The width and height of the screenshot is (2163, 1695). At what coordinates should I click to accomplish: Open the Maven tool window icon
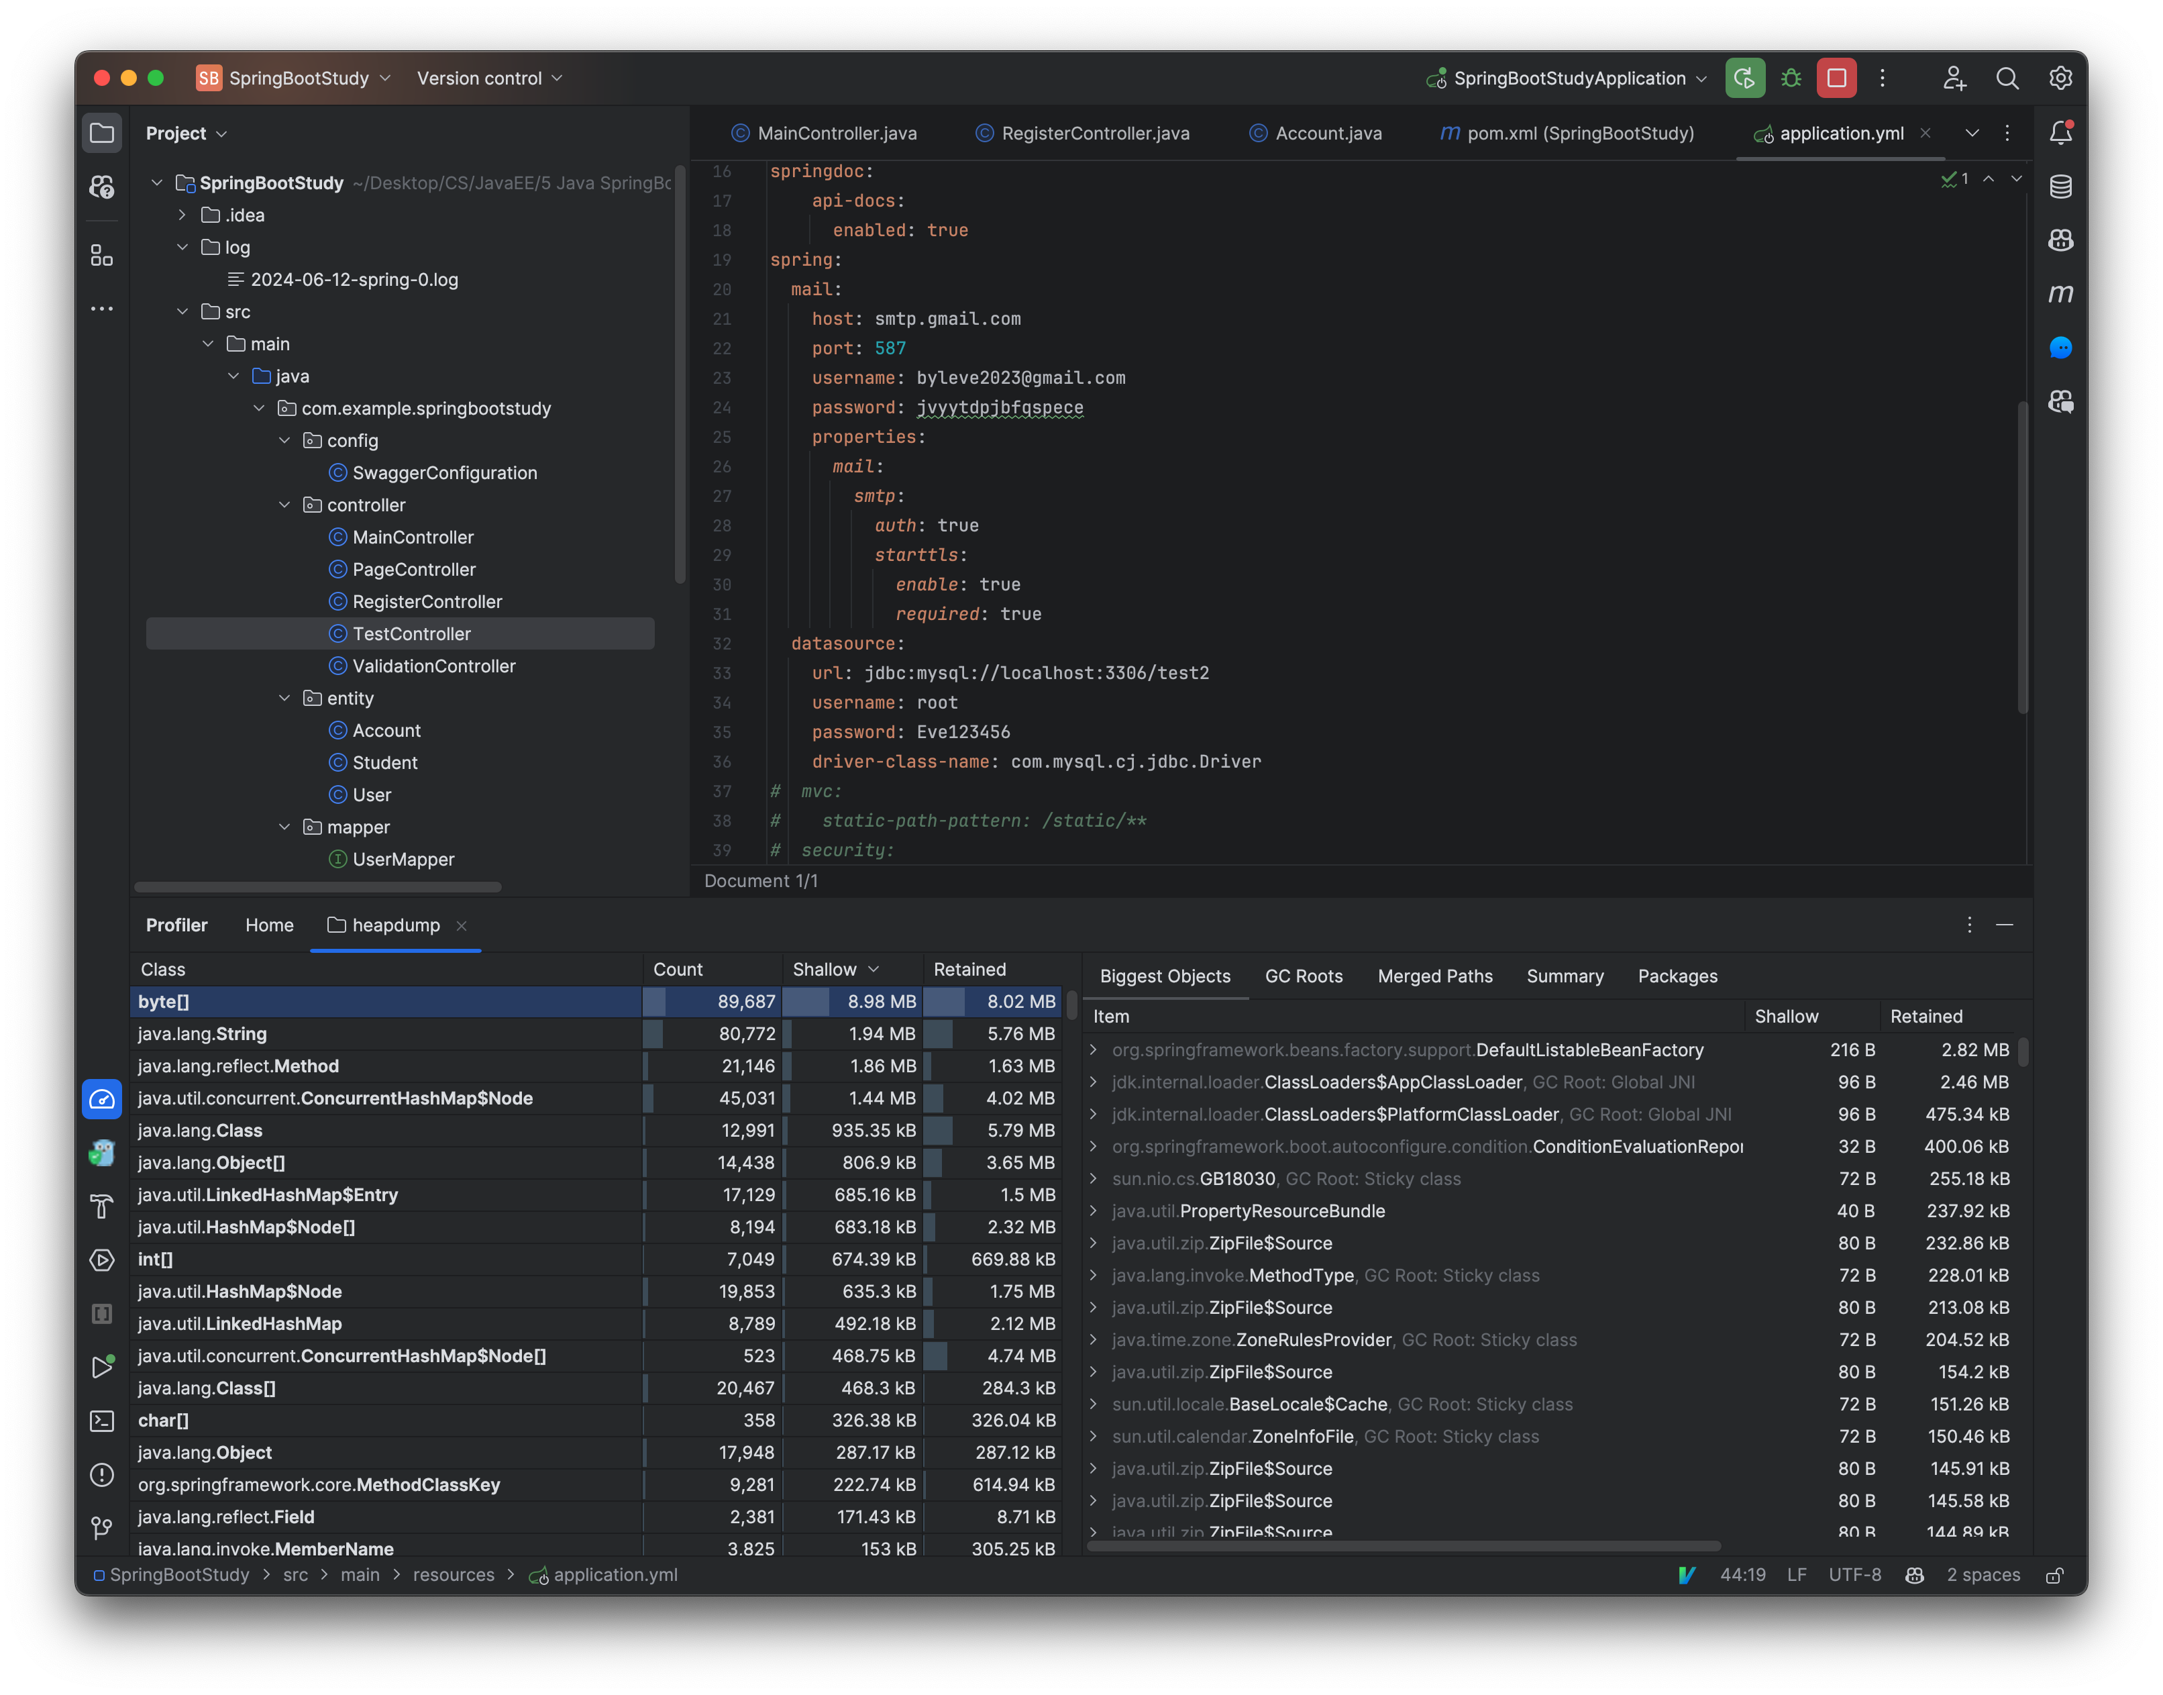point(2061,294)
